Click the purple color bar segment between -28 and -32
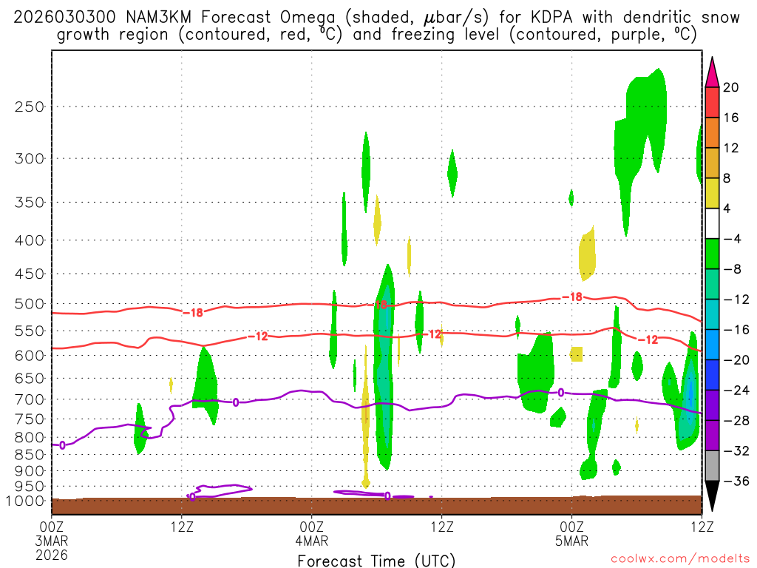757x568 pixels. (712, 435)
